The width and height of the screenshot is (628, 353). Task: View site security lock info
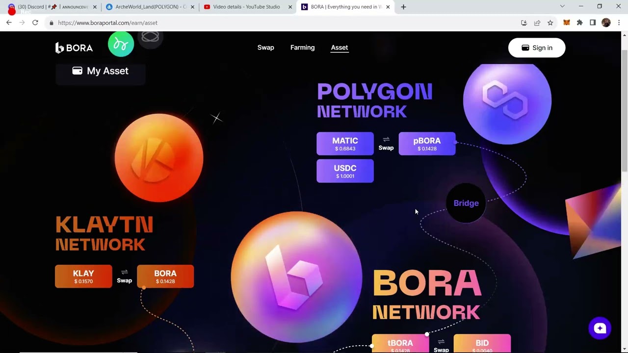click(51, 23)
